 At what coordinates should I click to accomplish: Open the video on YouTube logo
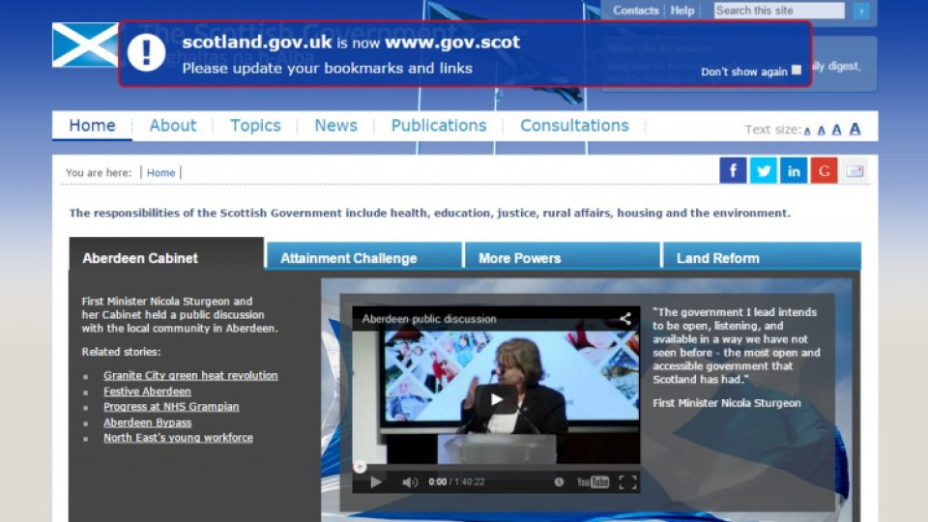point(593,482)
